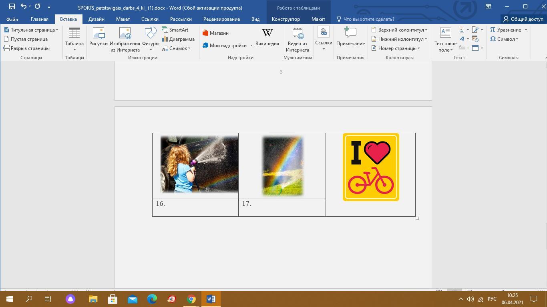Insert a blank page with Пустая страница
547x307 pixels.
coord(26,39)
